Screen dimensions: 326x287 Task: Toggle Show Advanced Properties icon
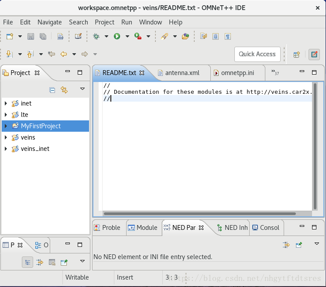pos(40,263)
